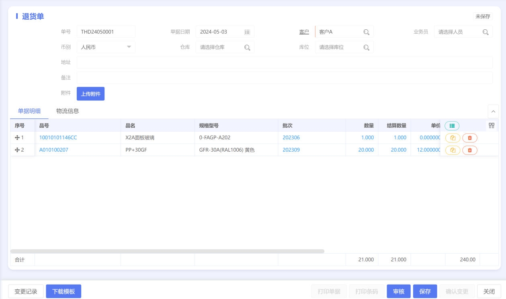The image size is (506, 299).
Task: Click the 关闭 button
Action: click(489, 291)
